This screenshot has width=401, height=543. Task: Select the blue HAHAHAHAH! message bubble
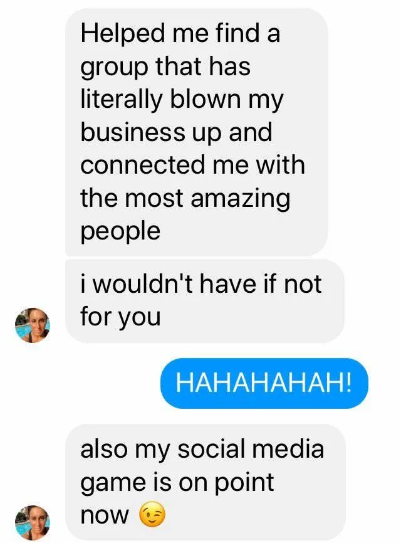point(264,383)
